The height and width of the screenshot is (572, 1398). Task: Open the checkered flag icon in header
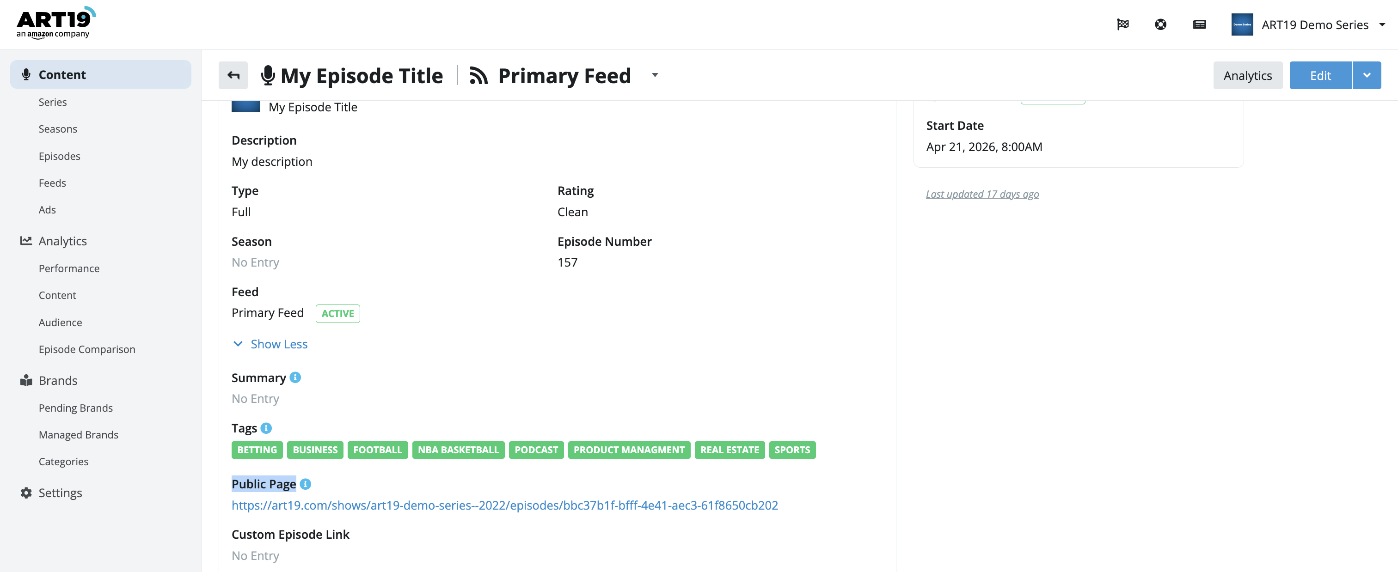click(x=1123, y=24)
